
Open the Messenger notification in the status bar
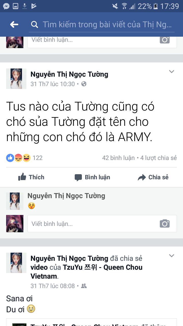(6, 6)
